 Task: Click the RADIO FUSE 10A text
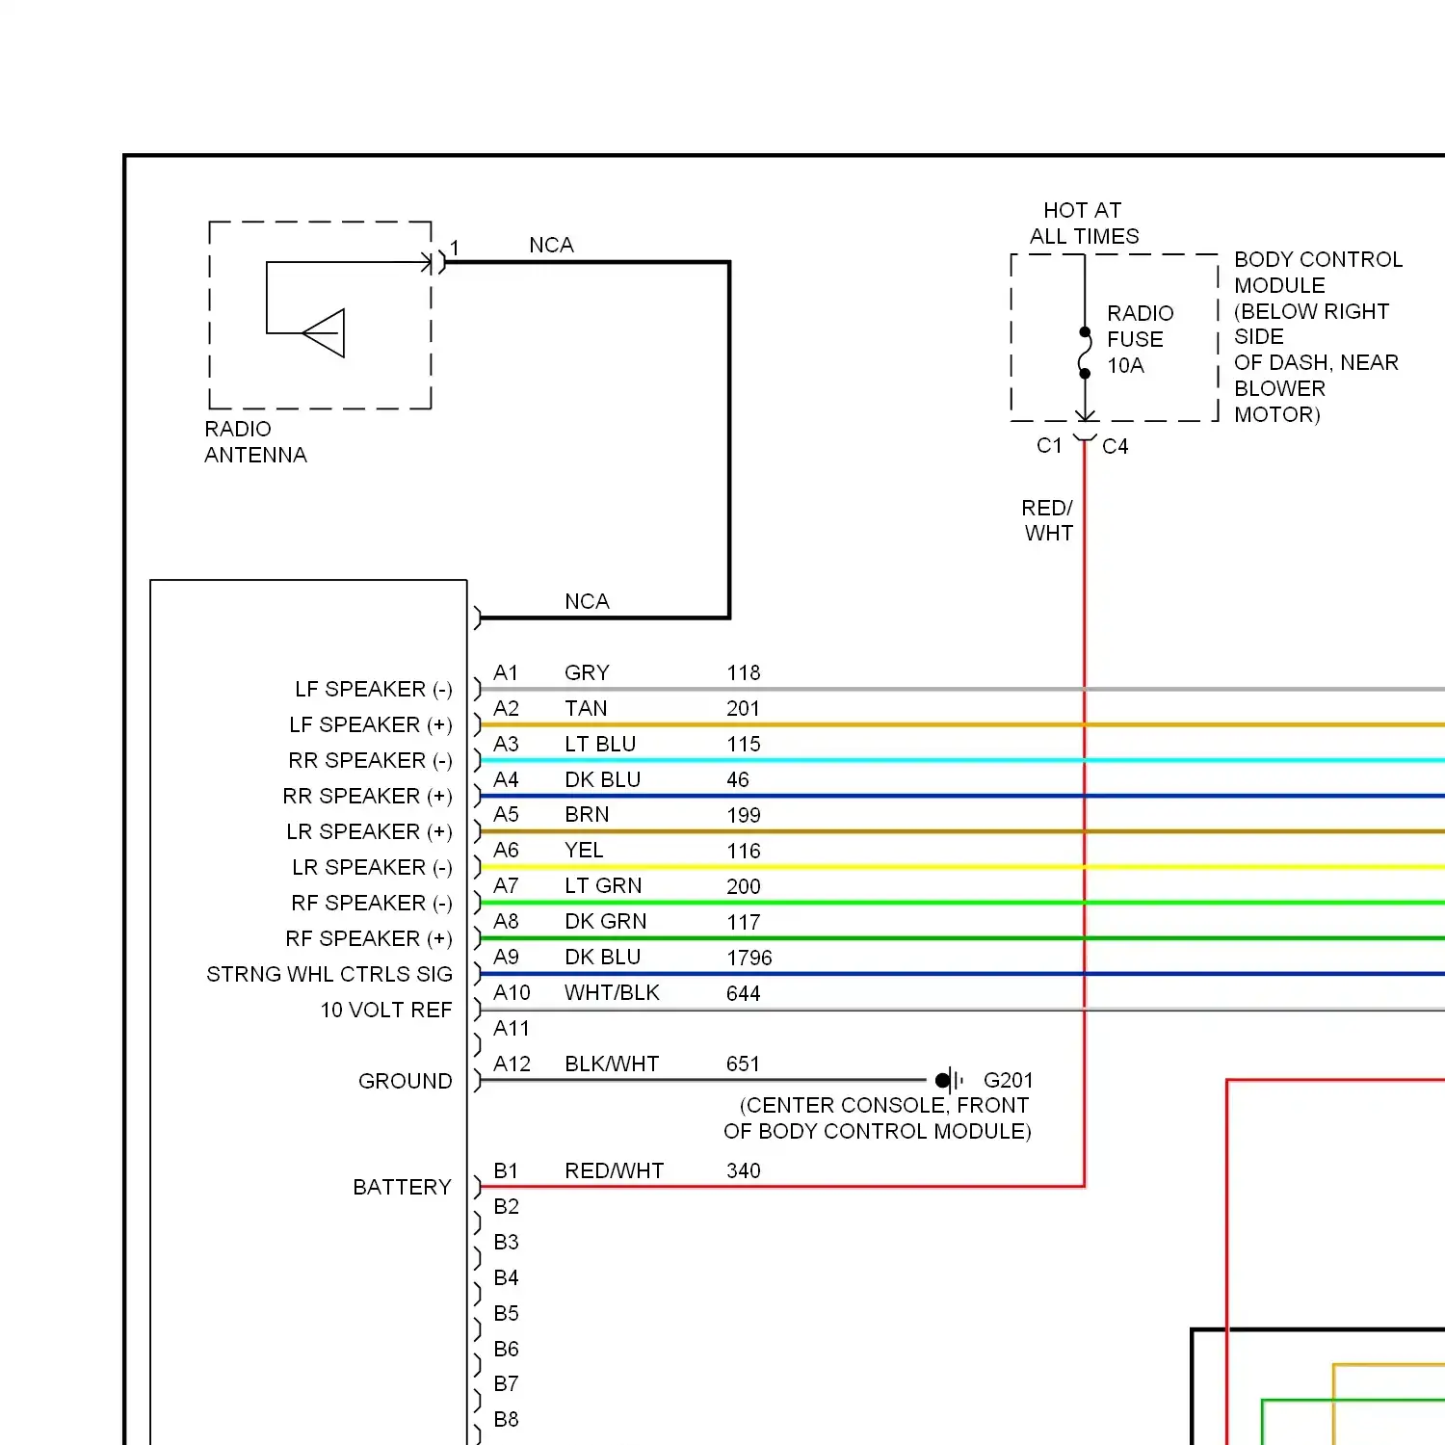point(1140,339)
